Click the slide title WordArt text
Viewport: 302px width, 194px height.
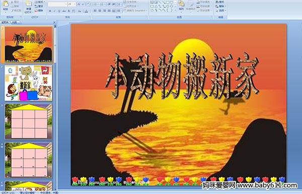pyautogui.click(x=182, y=77)
